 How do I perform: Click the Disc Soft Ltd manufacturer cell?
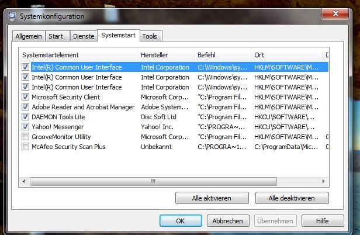pos(158,117)
